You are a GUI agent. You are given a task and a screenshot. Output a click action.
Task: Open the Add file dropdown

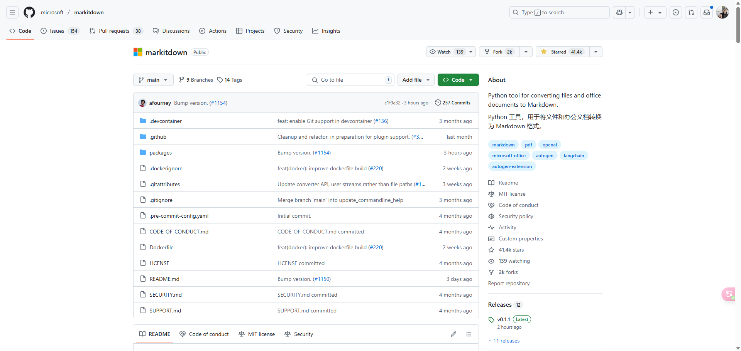416,80
